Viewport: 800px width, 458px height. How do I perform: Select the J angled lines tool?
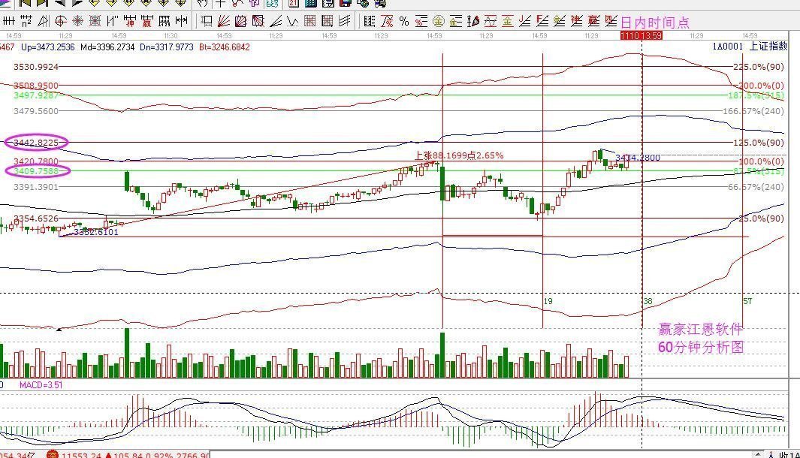point(525,21)
